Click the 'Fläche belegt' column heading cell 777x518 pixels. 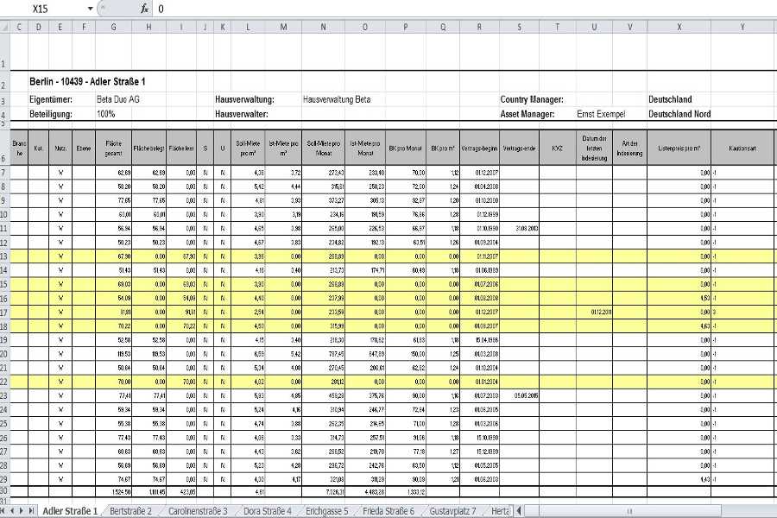[148, 148]
